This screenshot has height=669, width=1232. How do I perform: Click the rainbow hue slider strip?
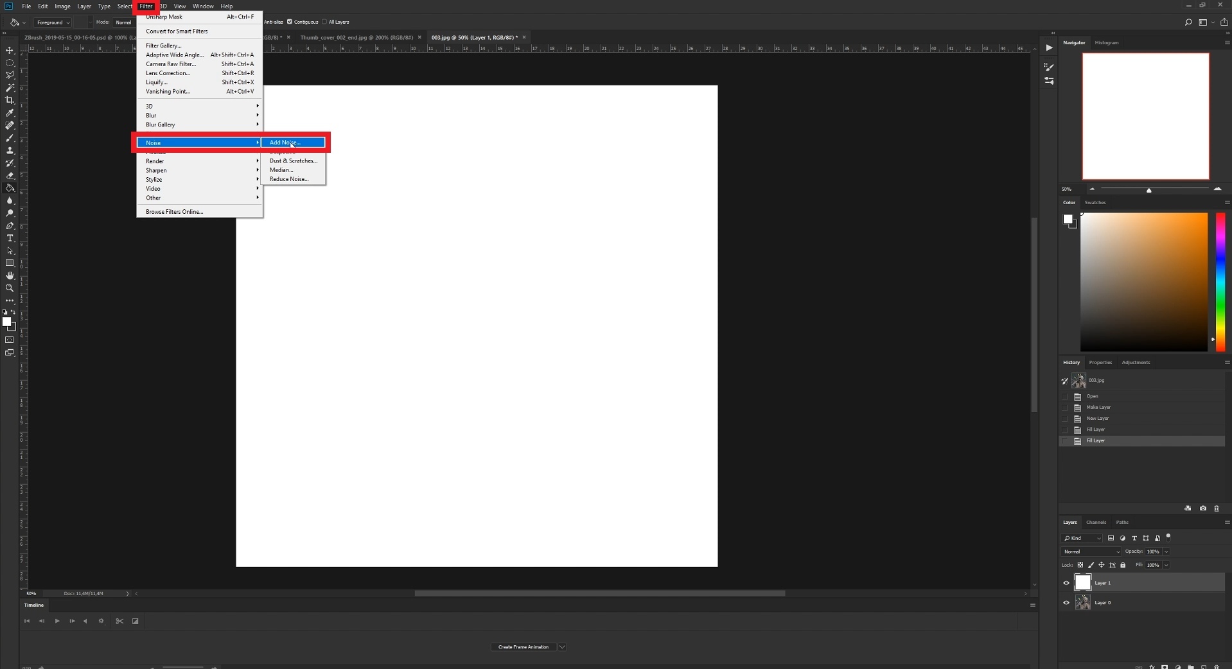(x=1220, y=282)
